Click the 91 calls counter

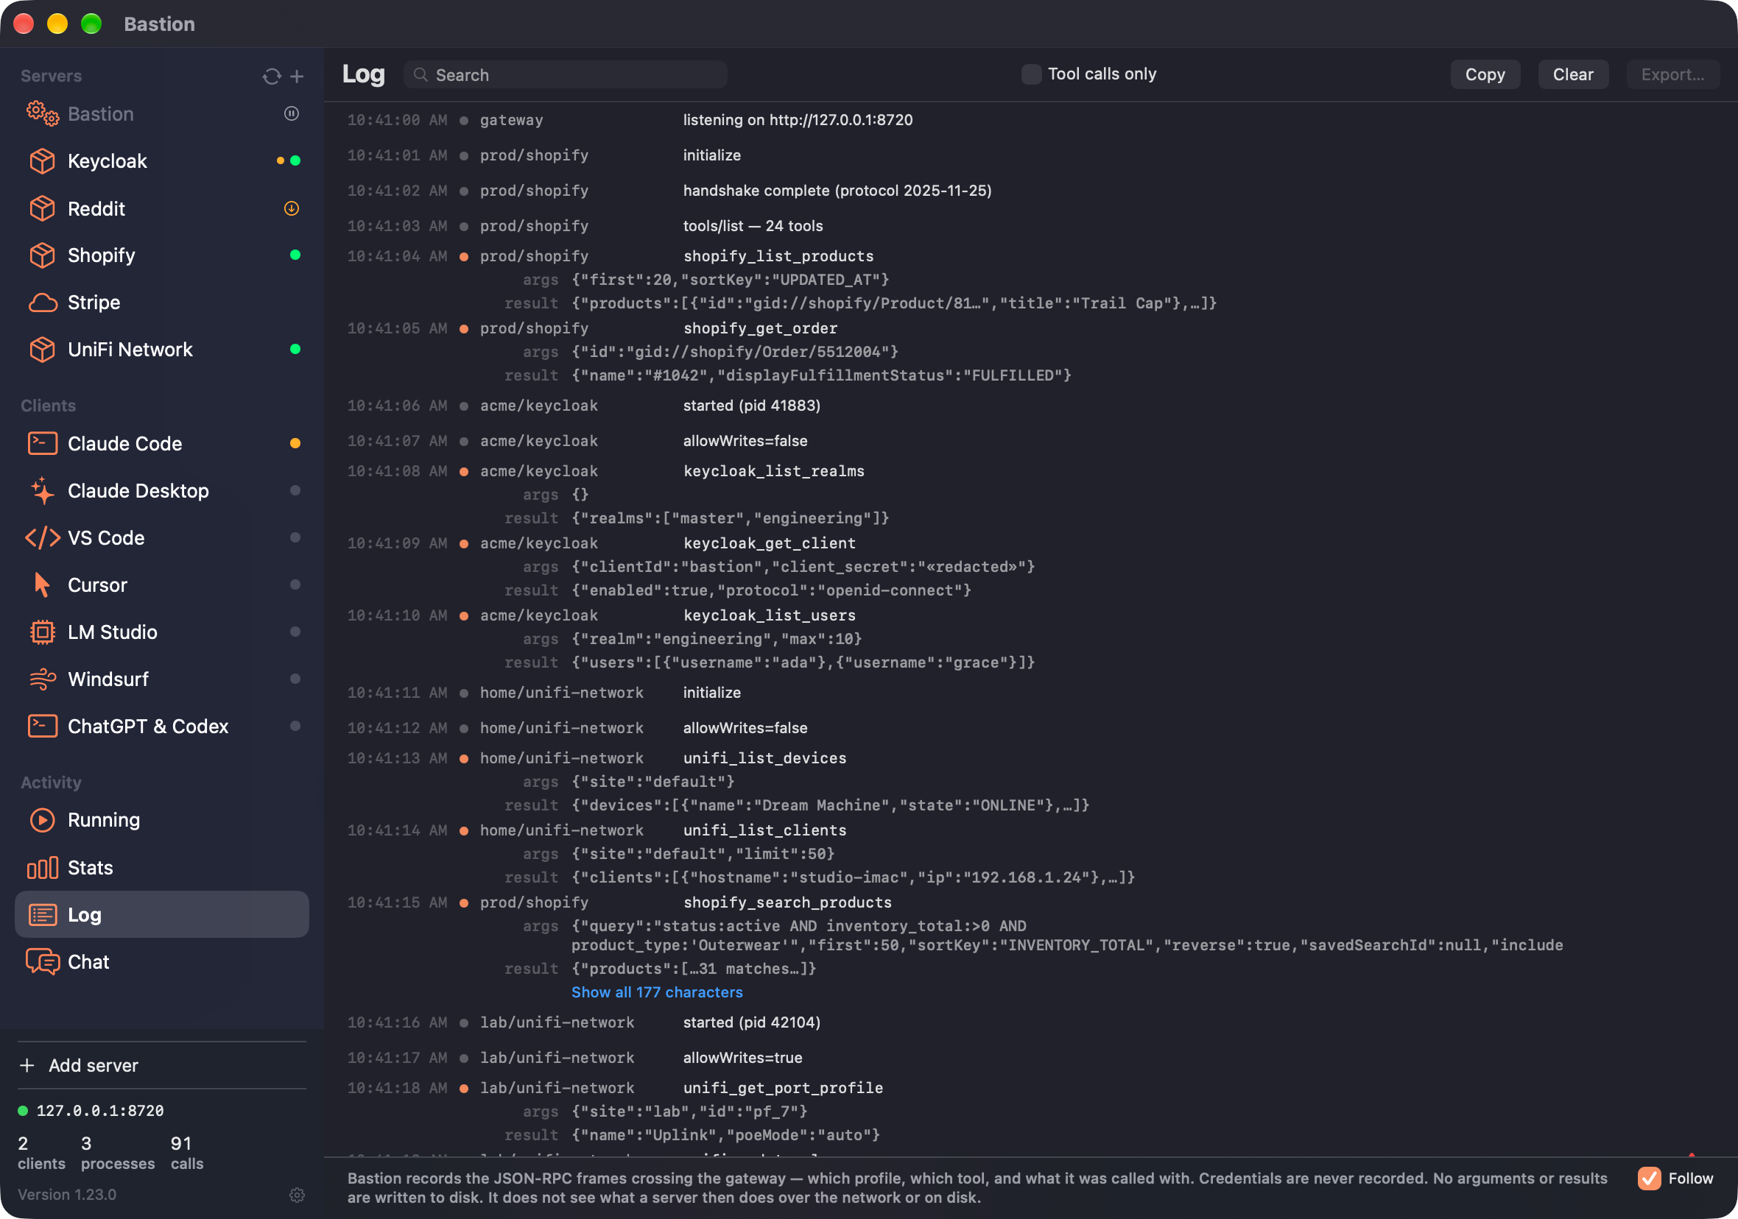pyautogui.click(x=186, y=1153)
